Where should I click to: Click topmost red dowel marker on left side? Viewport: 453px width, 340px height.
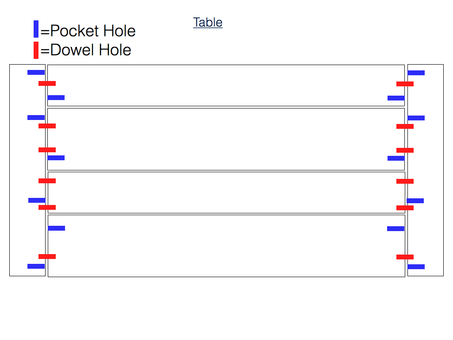pyautogui.click(x=47, y=84)
